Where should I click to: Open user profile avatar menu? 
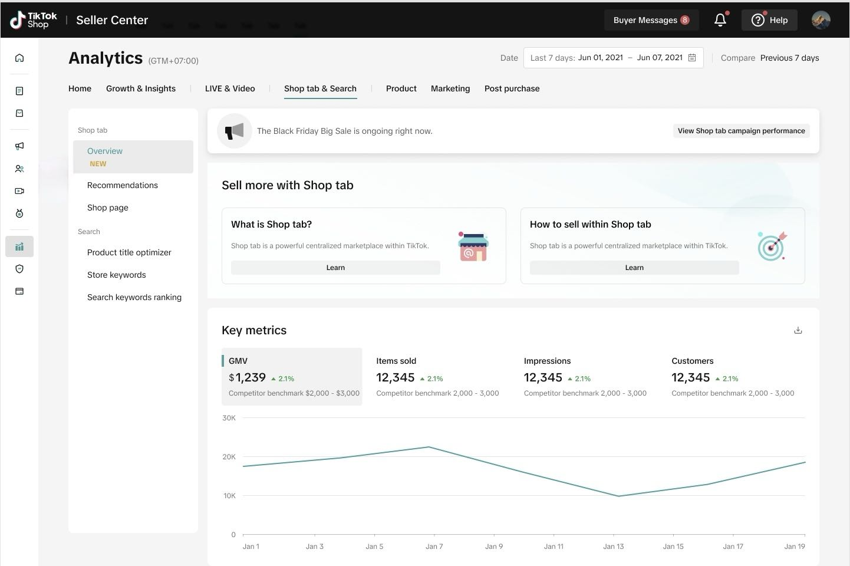[x=821, y=20]
